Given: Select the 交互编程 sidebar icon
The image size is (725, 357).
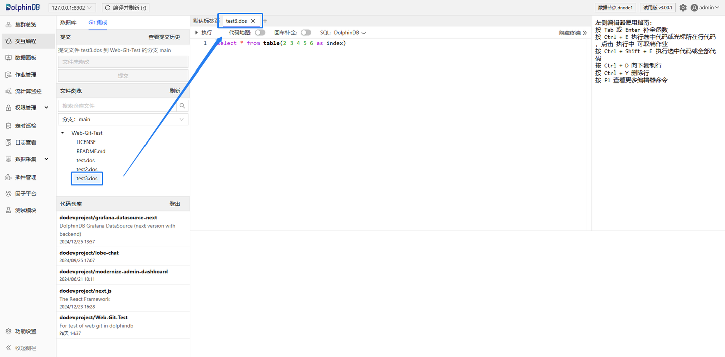Looking at the screenshot, I should click(8, 41).
